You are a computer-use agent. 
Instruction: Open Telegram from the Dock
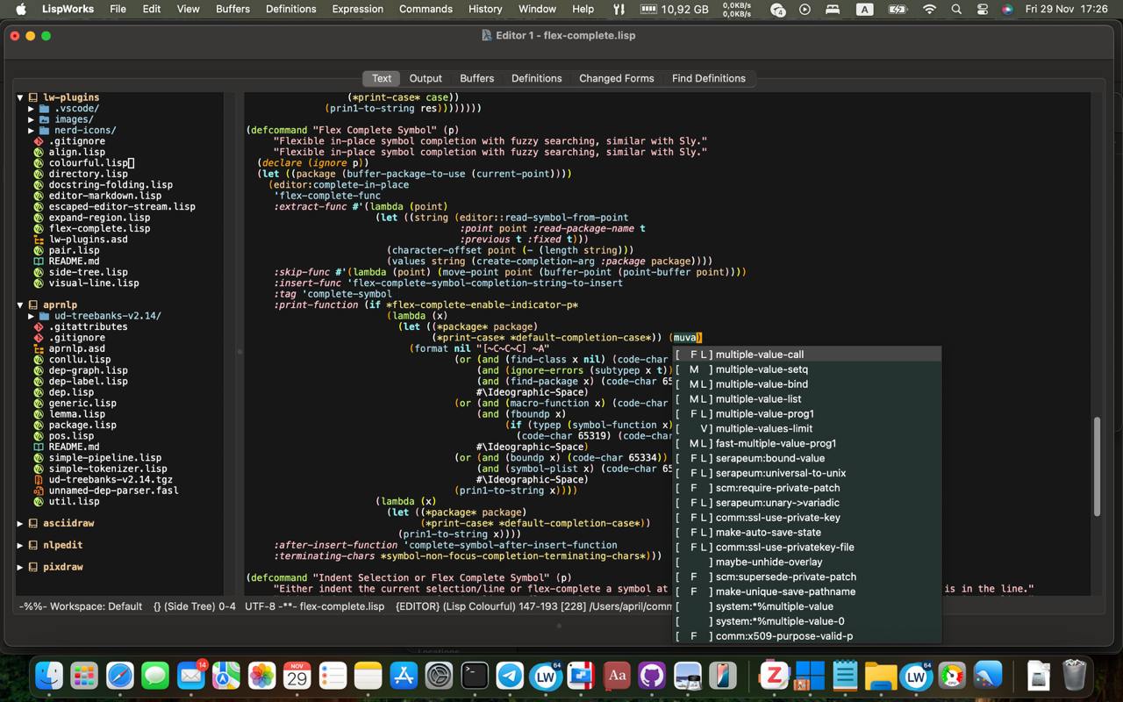(510, 676)
